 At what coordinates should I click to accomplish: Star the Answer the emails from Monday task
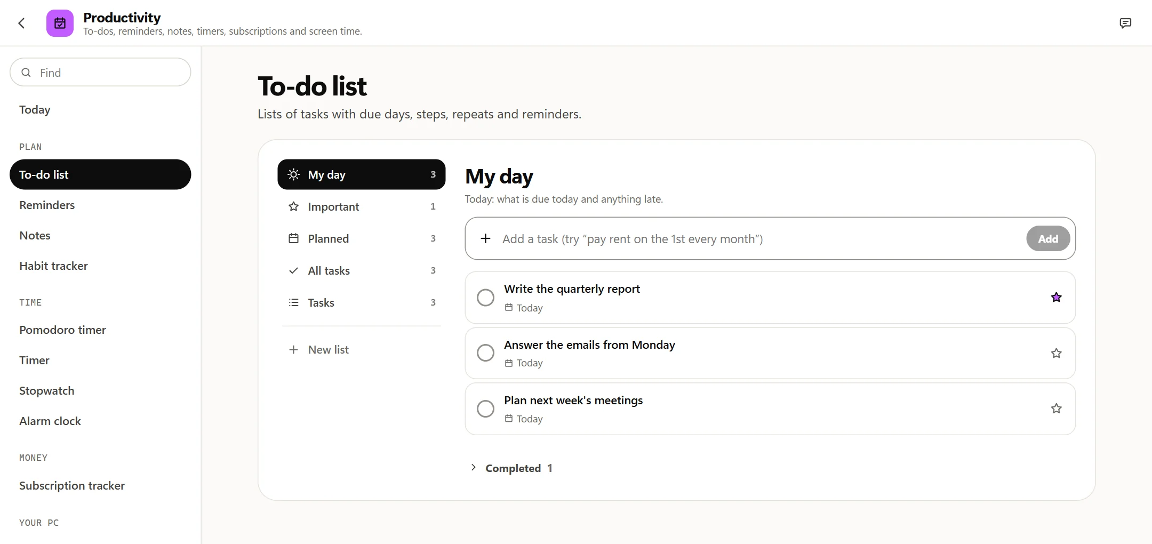coord(1056,353)
